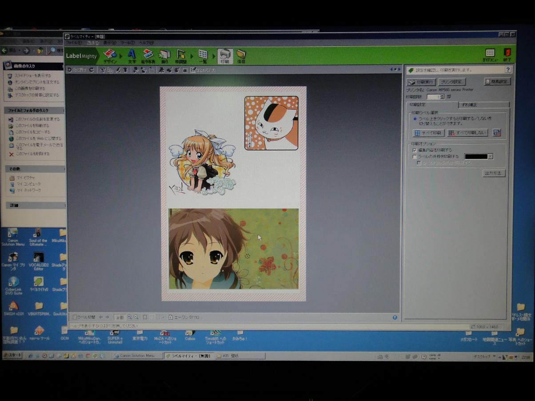Switch to 印刷設定 print settings tab

tap(432, 105)
